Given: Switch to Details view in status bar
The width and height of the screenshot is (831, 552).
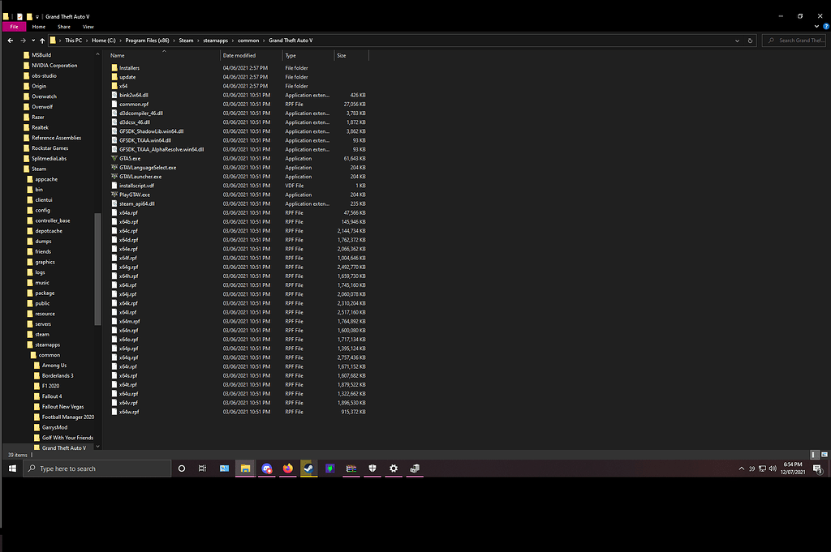Looking at the screenshot, I should 815,455.
